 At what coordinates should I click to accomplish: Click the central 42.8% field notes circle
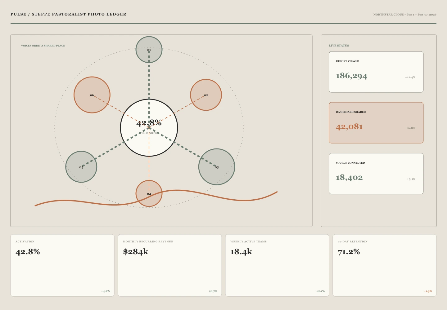point(149,128)
